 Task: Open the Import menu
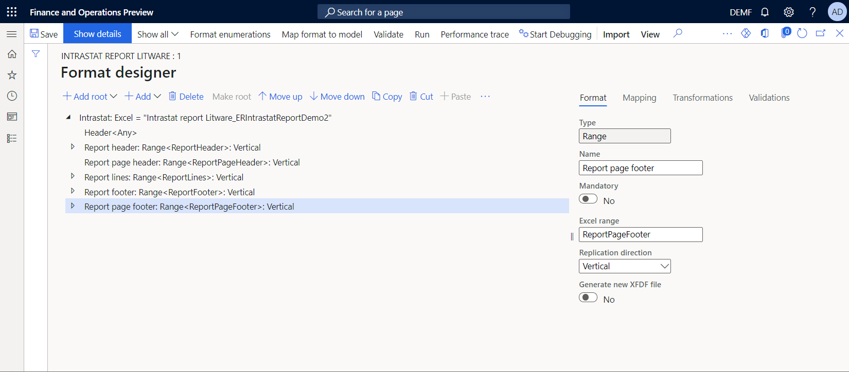pos(616,34)
